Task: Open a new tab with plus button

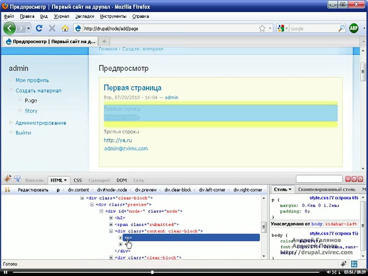Action: pos(104,41)
